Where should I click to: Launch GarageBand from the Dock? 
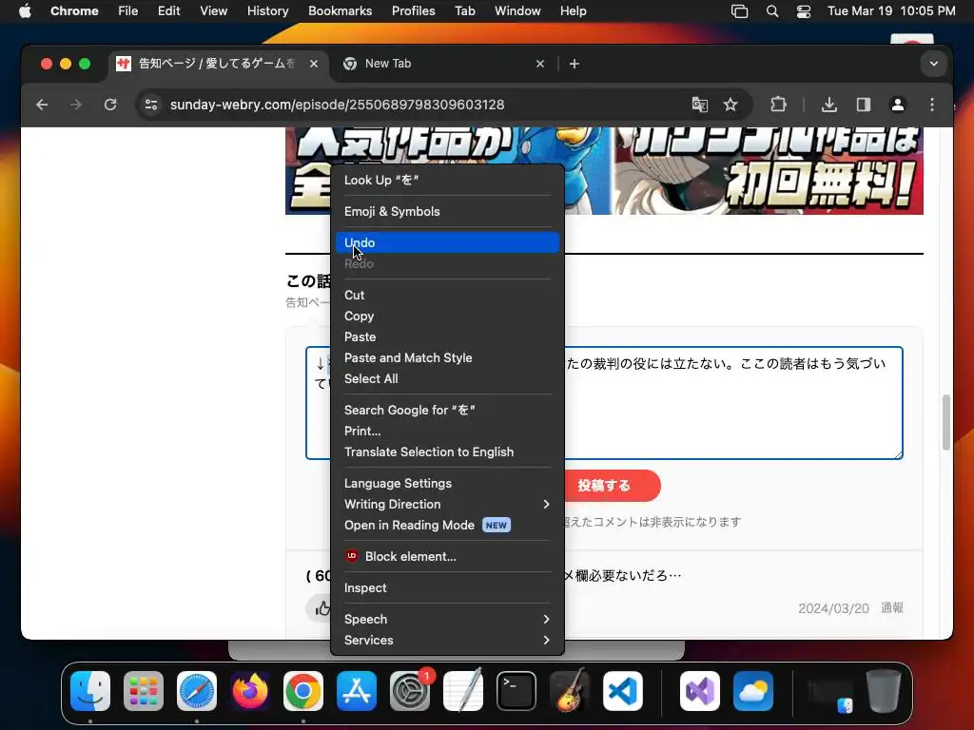point(570,691)
